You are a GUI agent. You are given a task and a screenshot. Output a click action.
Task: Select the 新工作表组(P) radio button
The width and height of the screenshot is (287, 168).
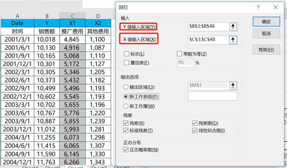(x=126, y=97)
